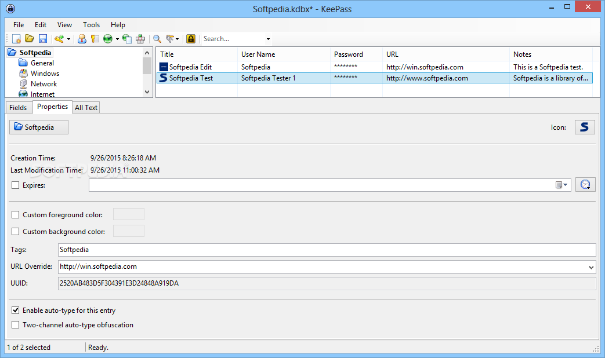Open a database with the folder toolbar icon
Viewport: 605px width, 358px height.
point(30,39)
